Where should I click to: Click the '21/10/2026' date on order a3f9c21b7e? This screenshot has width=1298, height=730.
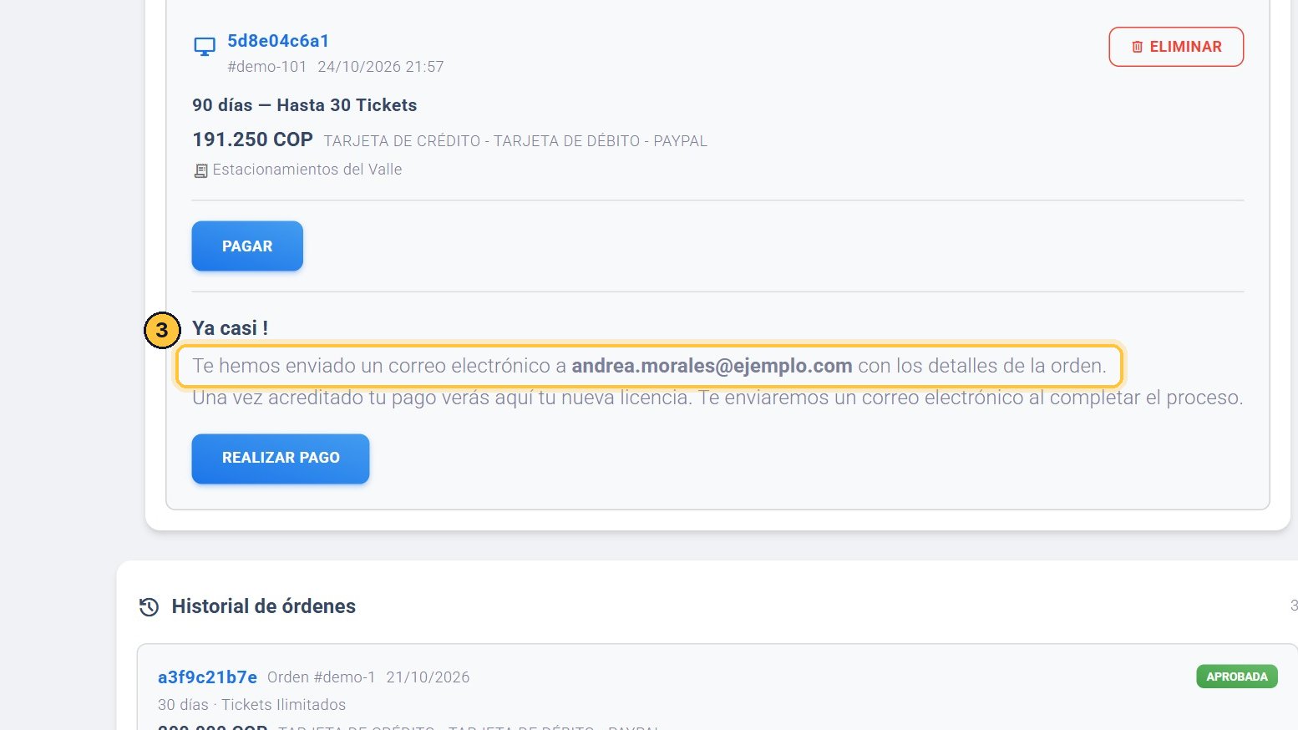(428, 677)
